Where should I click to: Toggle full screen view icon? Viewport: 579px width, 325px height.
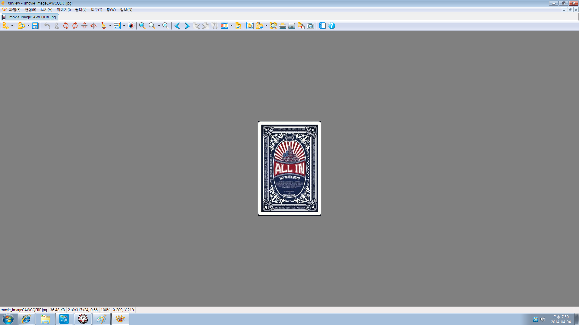pyautogui.click(x=250, y=26)
